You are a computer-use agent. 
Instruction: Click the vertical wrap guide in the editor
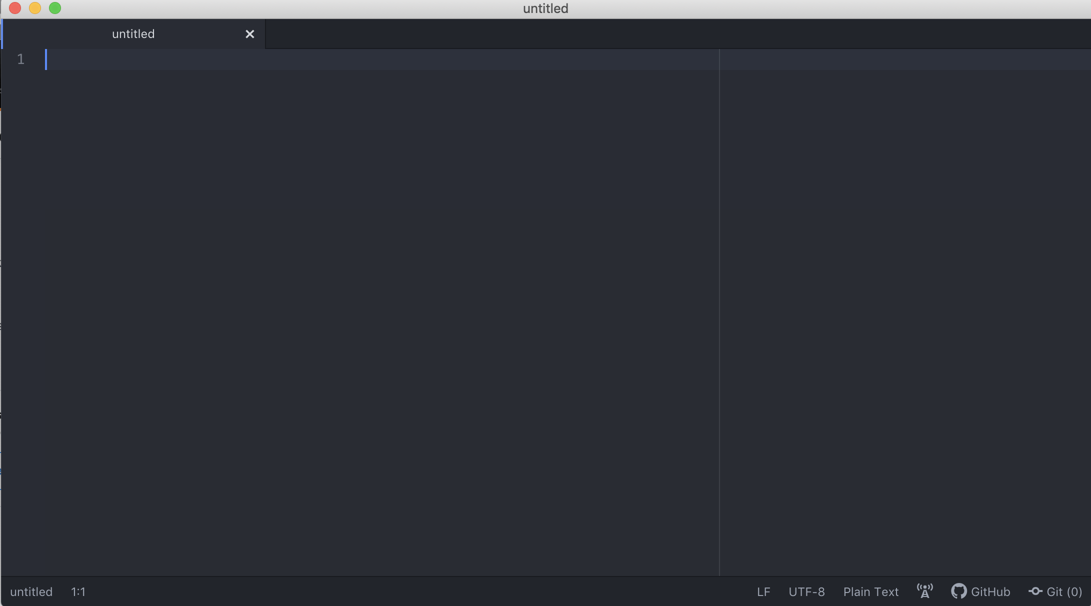720,300
